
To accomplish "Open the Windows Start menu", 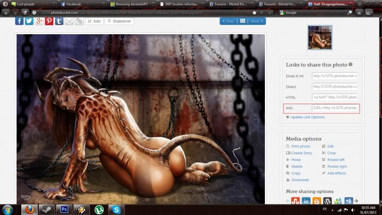I will coord(7,210).
